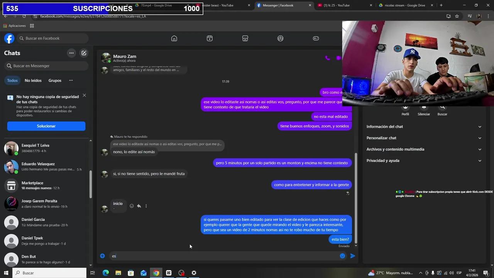Open volume control in system tray
Screen dimensions: 494x278
point(451,273)
